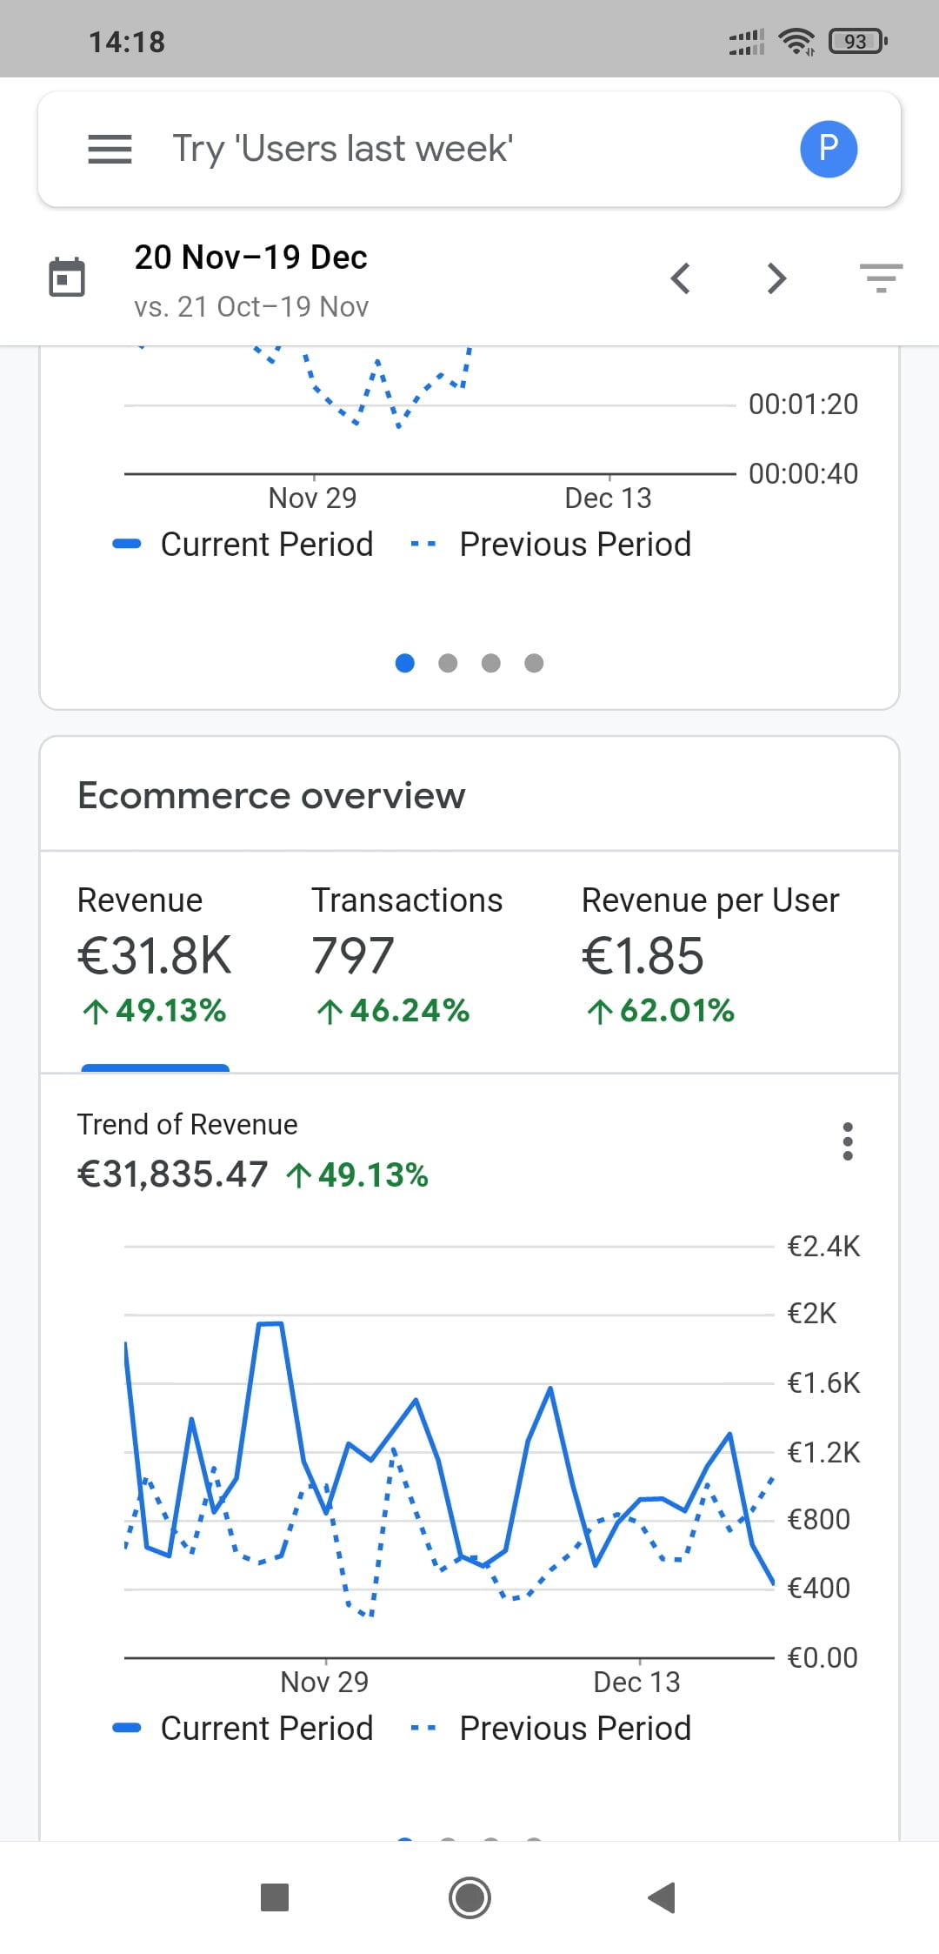Tap the Ecommerce overview card title
939x1954 pixels.
pyautogui.click(x=271, y=795)
